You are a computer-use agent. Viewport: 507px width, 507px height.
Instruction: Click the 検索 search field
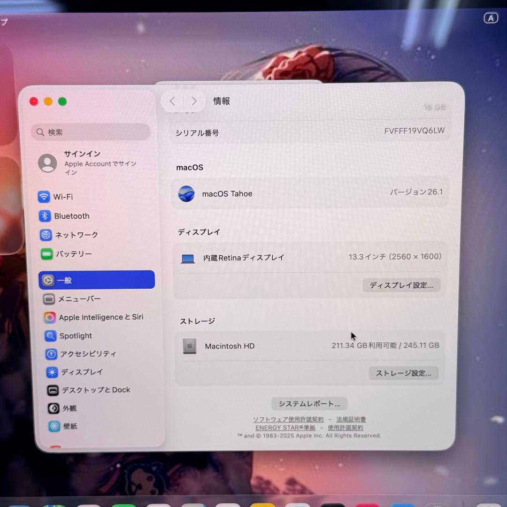[90, 132]
